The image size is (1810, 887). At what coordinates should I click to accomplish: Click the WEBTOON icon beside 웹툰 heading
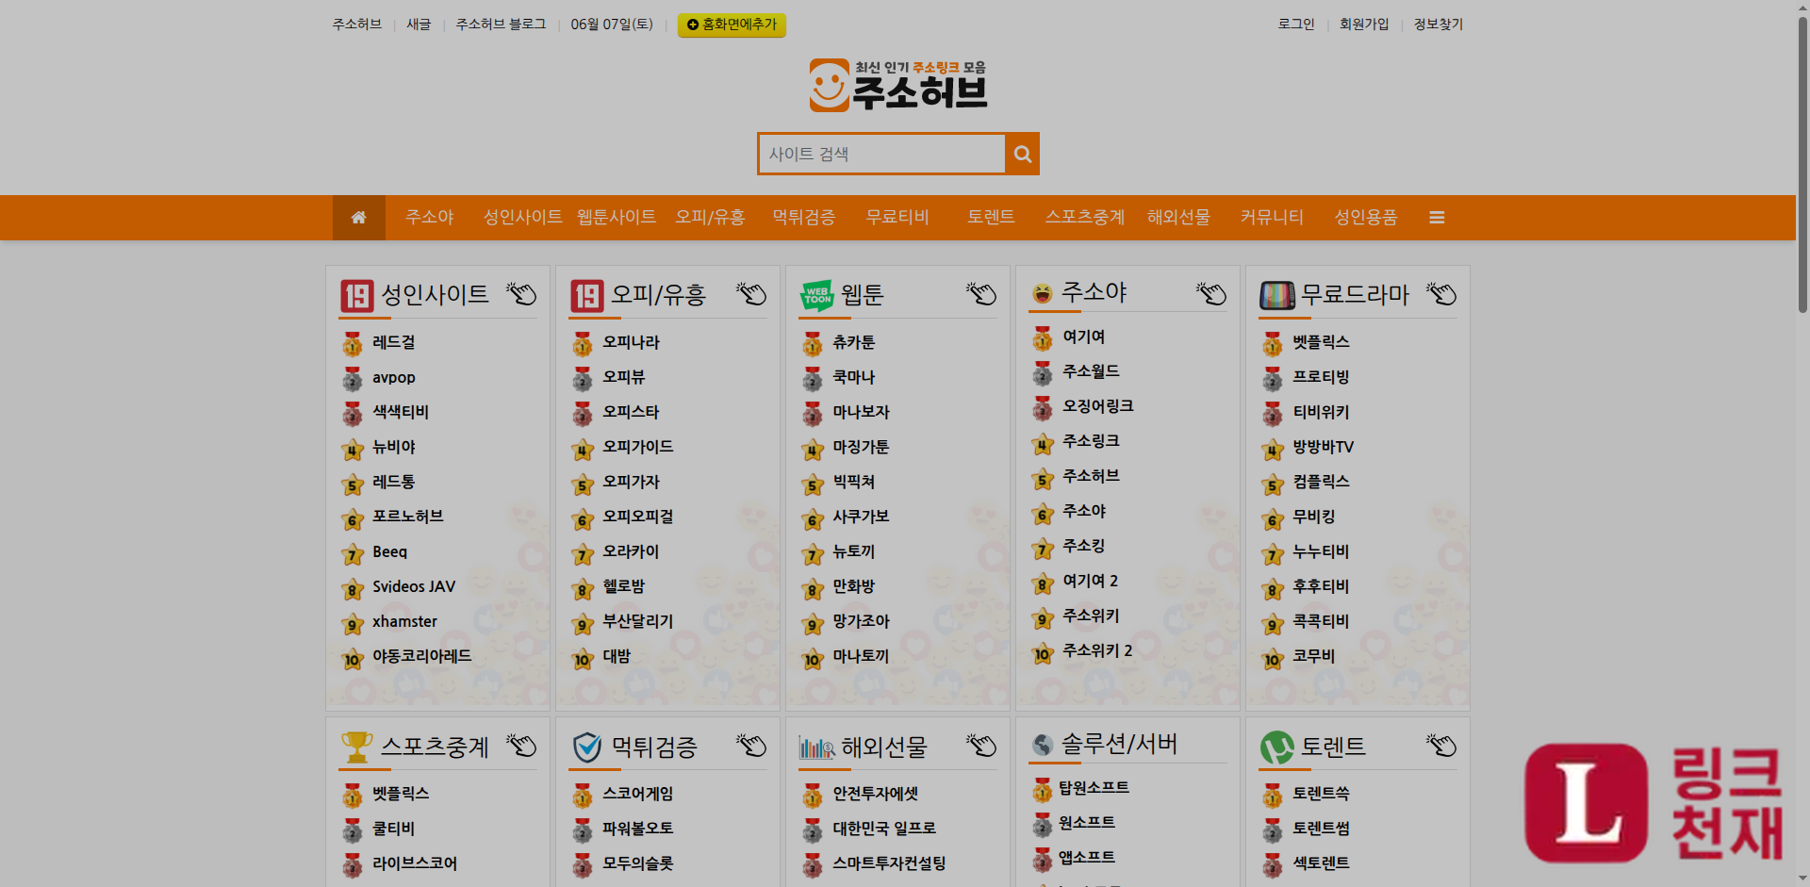[x=817, y=296]
